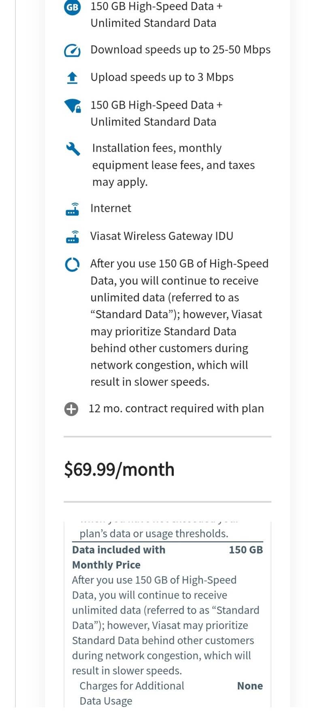
Task: Click the $69.99/month price
Action: click(x=119, y=470)
